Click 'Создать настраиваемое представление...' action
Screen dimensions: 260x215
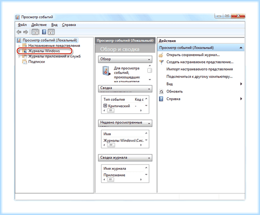200,62
